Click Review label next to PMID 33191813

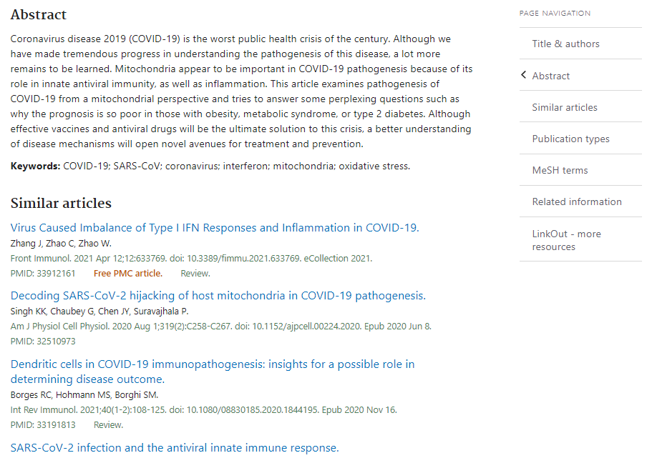109,425
